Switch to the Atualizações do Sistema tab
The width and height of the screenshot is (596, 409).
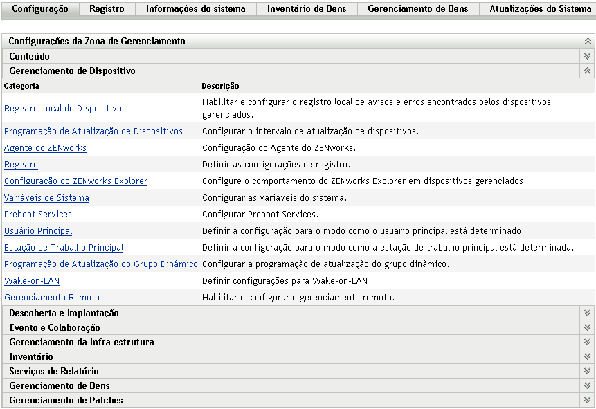[539, 8]
